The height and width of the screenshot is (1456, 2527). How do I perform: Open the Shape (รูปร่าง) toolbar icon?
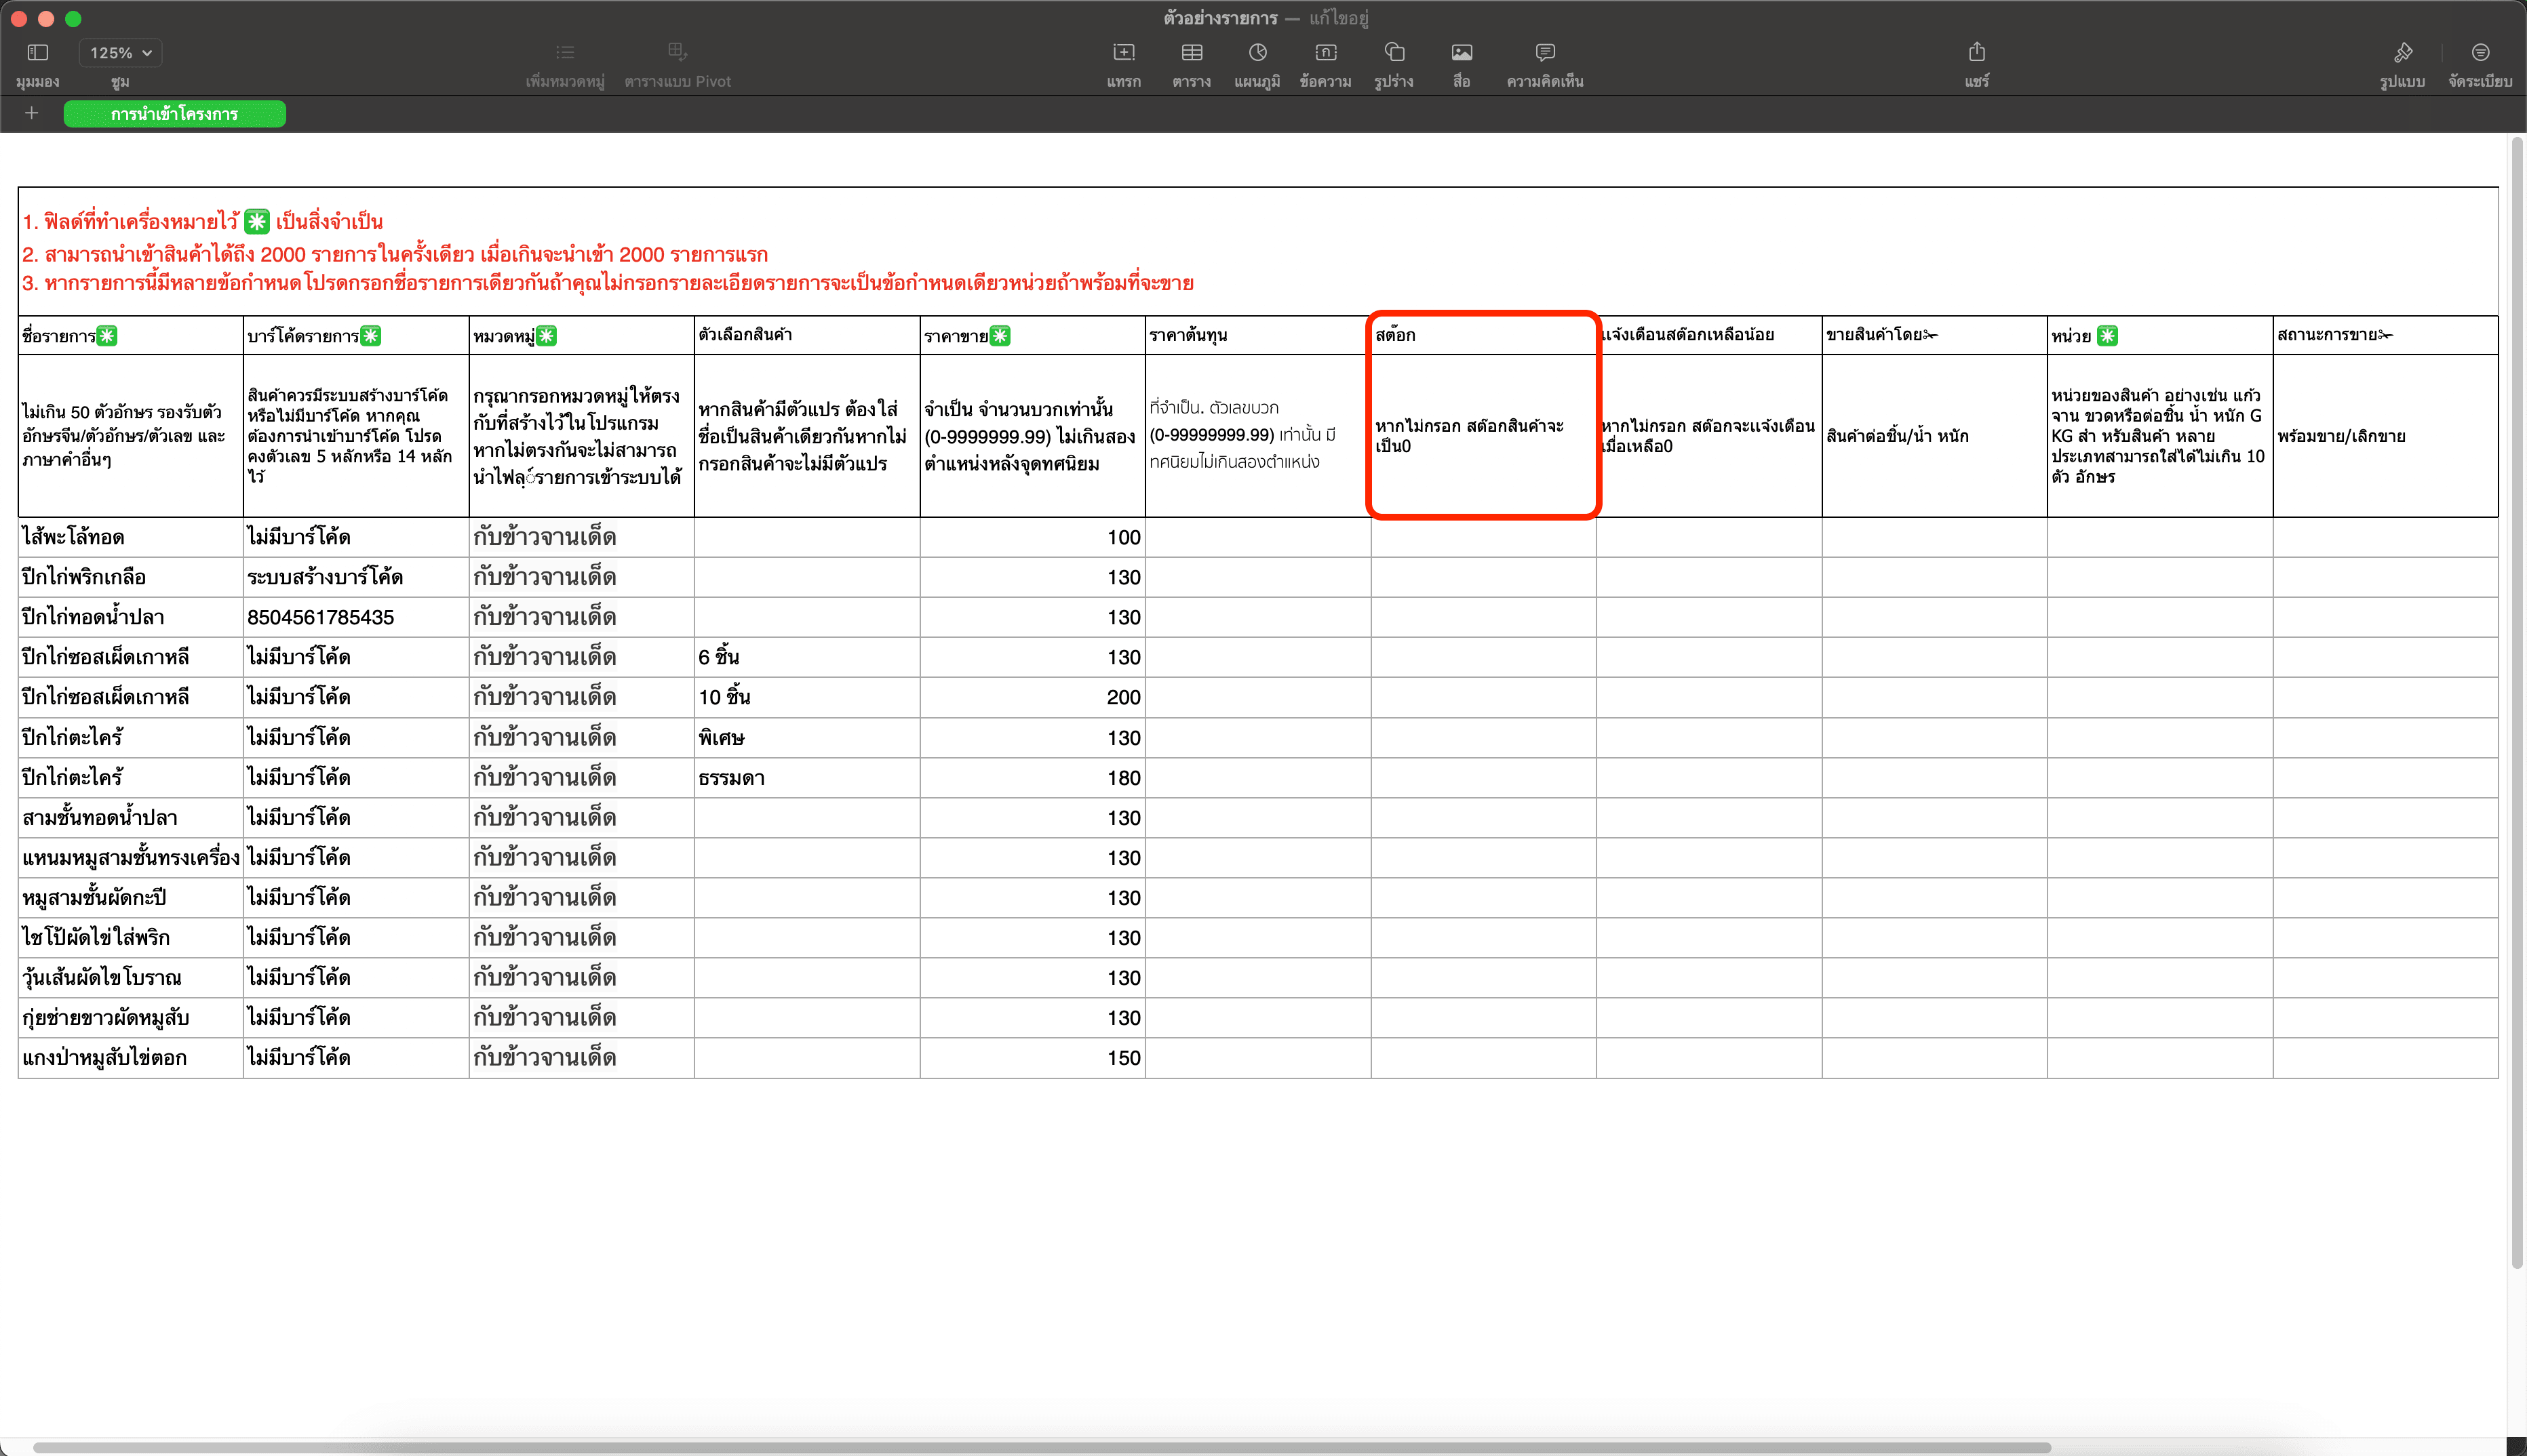pyautogui.click(x=1394, y=53)
